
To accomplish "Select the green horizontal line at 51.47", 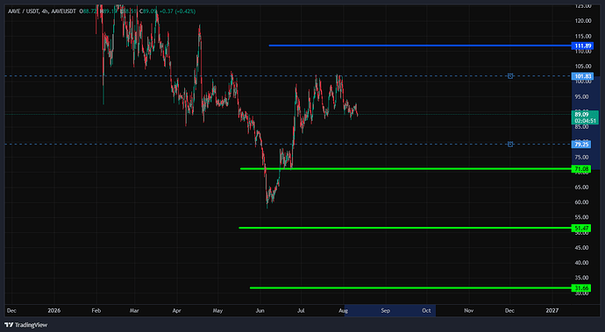I will pyautogui.click(x=405, y=228).
